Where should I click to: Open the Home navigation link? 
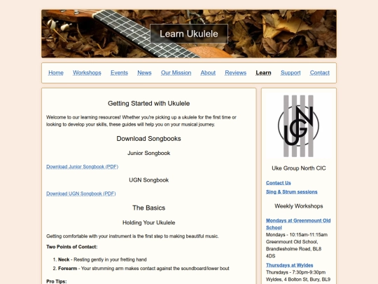56,73
